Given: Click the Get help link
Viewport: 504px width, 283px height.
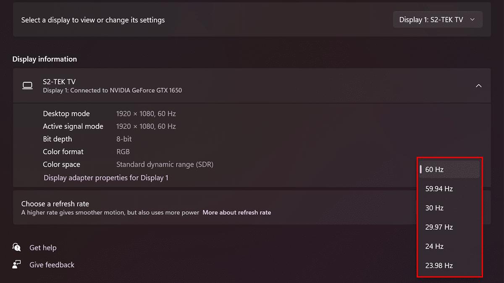Looking at the screenshot, I should tap(43, 248).
